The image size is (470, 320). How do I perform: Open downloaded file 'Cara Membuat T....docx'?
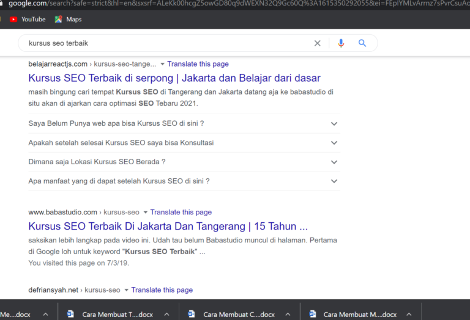117,315
